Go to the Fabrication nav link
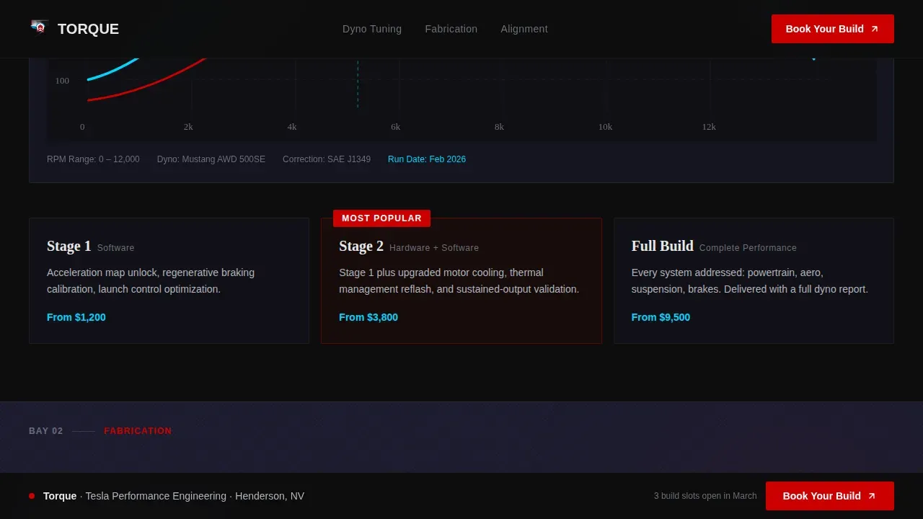Screen dimensions: 923x519 pyautogui.click(x=451, y=29)
